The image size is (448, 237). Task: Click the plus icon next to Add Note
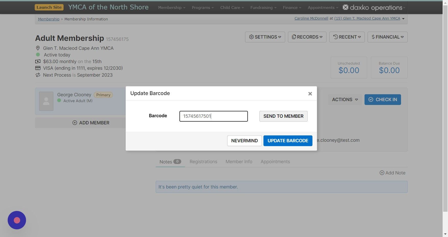(382, 173)
